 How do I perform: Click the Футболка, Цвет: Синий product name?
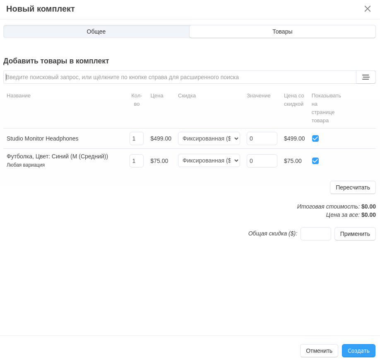(x=57, y=156)
